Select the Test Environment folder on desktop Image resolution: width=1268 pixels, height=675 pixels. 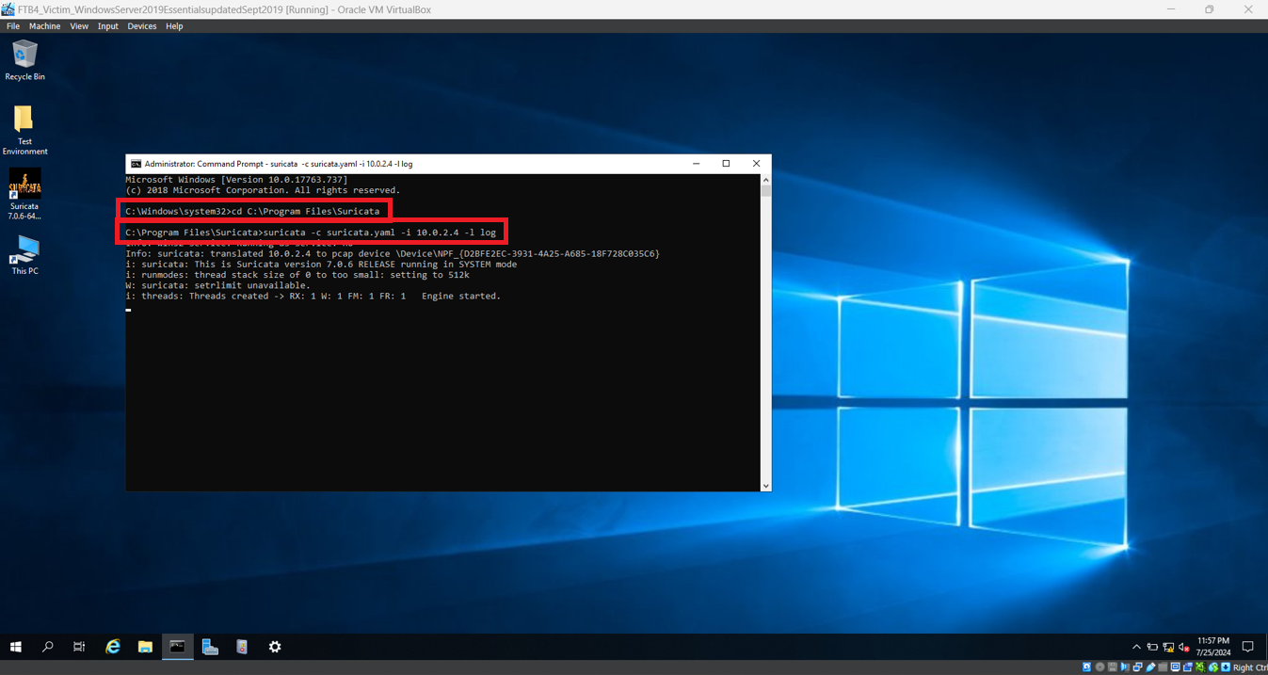[24, 130]
